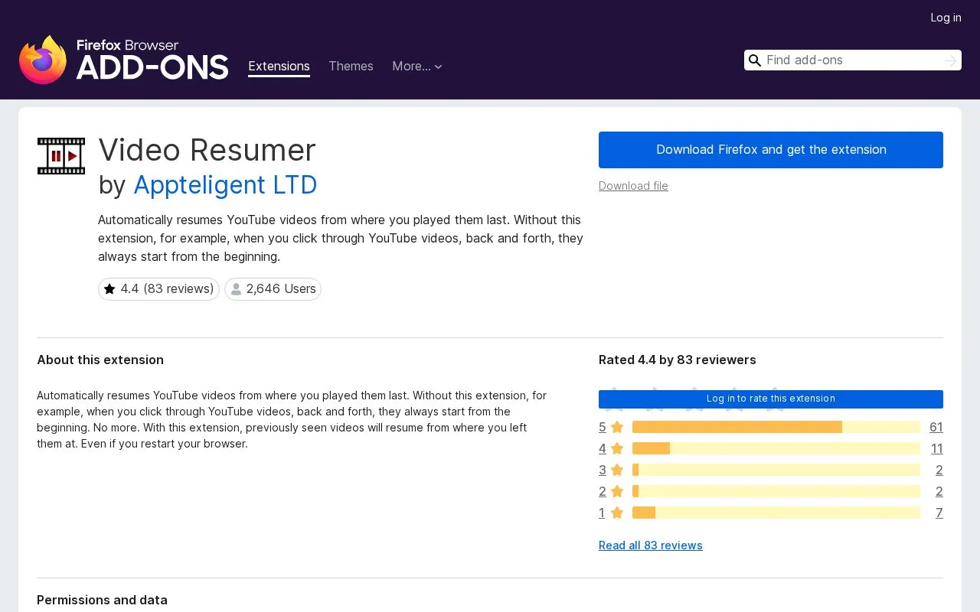Click the star icon in the 1-star row
Viewport: 980px width, 612px height.
click(x=617, y=513)
